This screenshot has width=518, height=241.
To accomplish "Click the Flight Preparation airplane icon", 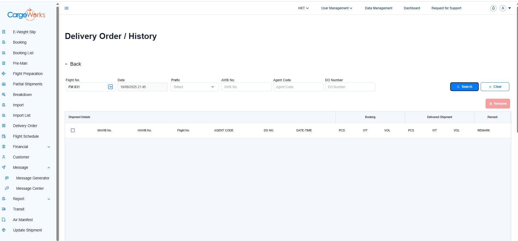I will (4, 74).
